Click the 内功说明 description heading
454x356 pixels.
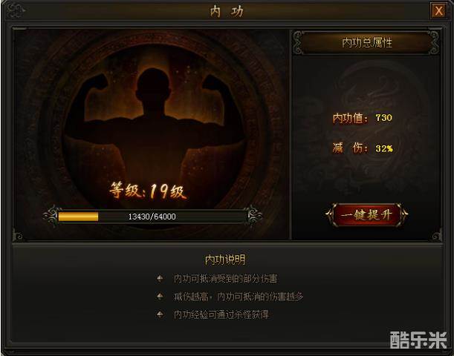pyautogui.click(x=225, y=260)
